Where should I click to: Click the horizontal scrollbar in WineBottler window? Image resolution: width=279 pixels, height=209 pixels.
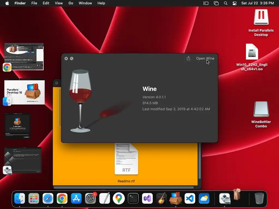pyautogui.click(x=124, y=188)
